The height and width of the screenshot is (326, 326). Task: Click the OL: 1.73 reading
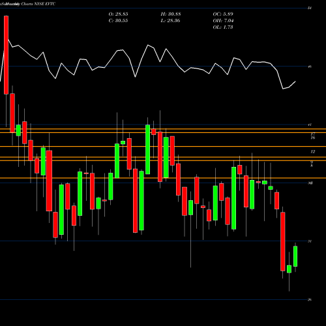point(223,27)
